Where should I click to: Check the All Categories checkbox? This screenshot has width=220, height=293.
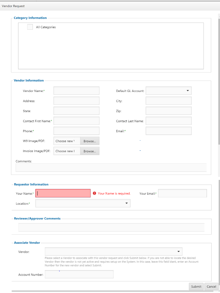tap(30, 27)
